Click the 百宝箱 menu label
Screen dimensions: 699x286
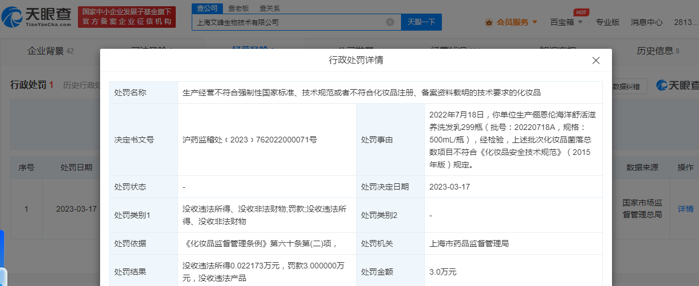pyautogui.click(x=562, y=22)
